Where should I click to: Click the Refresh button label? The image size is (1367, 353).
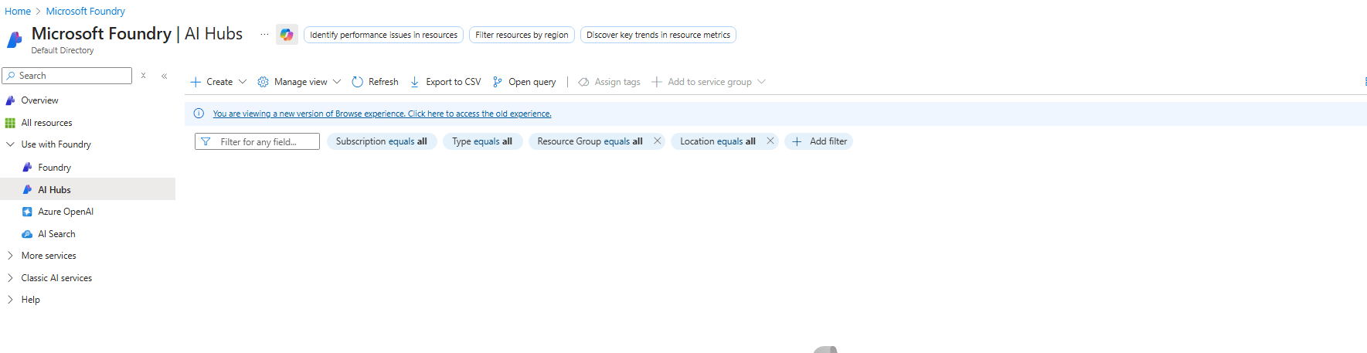pos(383,82)
